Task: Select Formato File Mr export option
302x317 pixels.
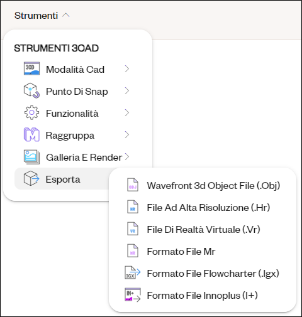Action: coord(203,251)
